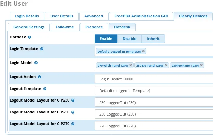Click Edit User heading
This screenshot has height=135, width=213.
[x=14, y=4]
